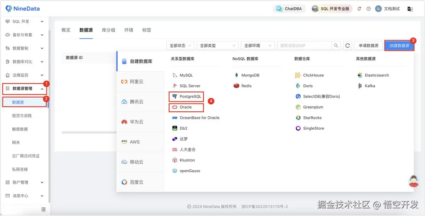Choose OceanBase for Oracle type
Viewport: 425px width, 216px height.
(x=196, y=118)
